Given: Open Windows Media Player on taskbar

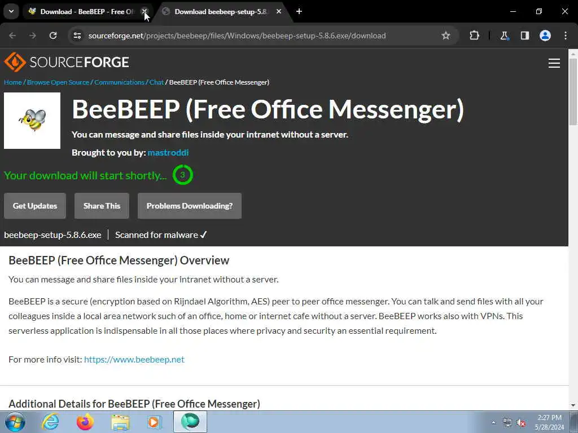Looking at the screenshot, I should coord(154,422).
